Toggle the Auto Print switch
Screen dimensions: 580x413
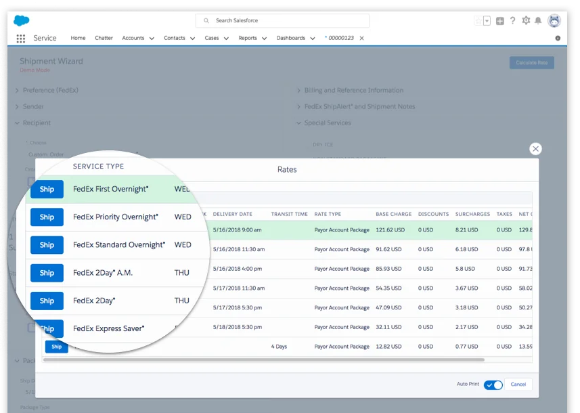click(493, 385)
